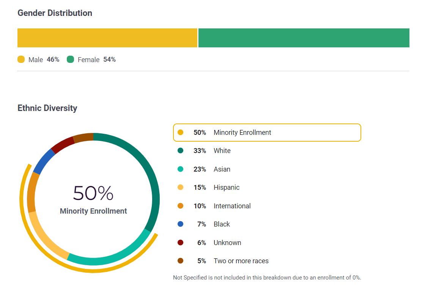Select the Female legend color swatch
This screenshot has width=425, height=289.
[x=70, y=59]
